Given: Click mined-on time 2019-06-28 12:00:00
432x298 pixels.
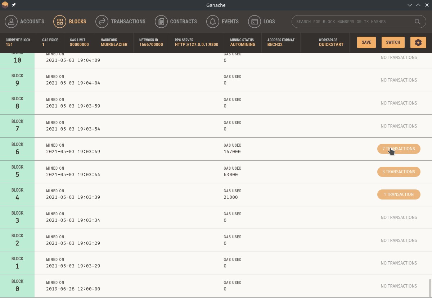Looking at the screenshot, I should coord(73,289).
